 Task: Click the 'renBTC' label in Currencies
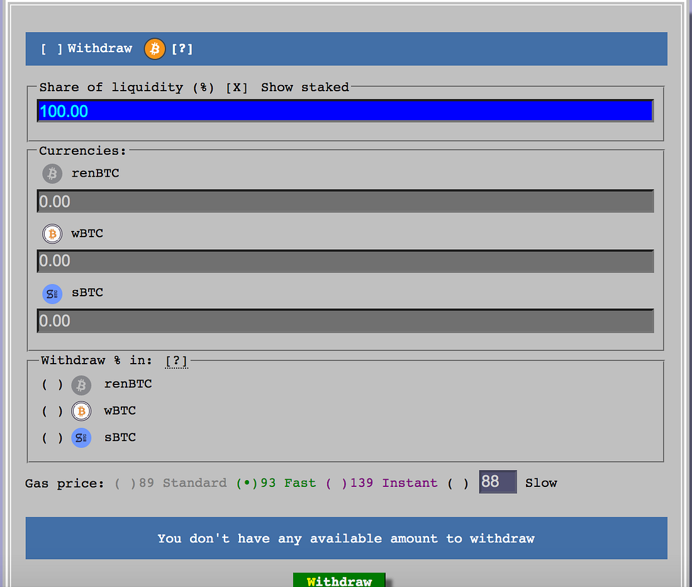(x=96, y=173)
